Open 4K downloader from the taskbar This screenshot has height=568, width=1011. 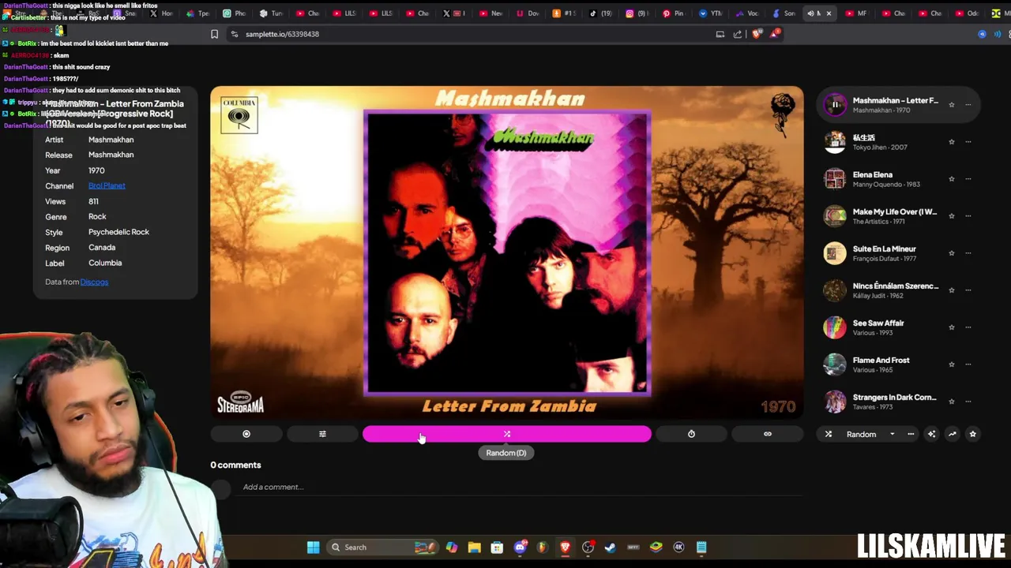click(678, 547)
